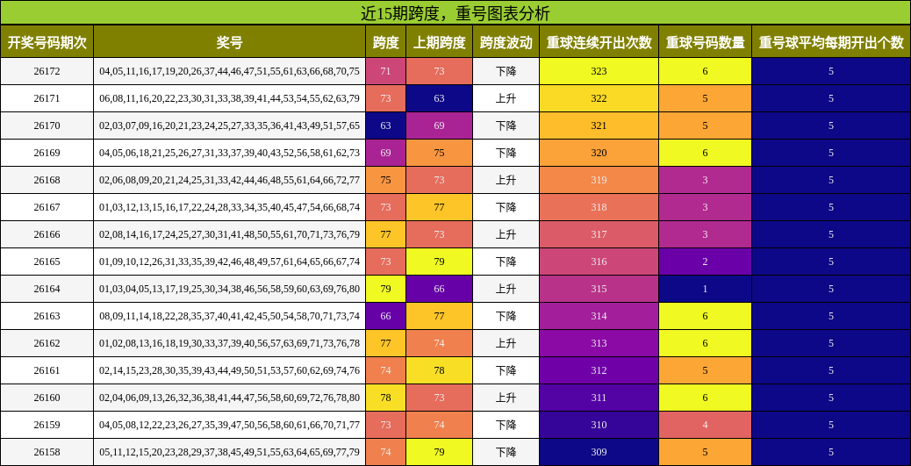Select period number 26170
This screenshot has height=466, width=911.
47,125
